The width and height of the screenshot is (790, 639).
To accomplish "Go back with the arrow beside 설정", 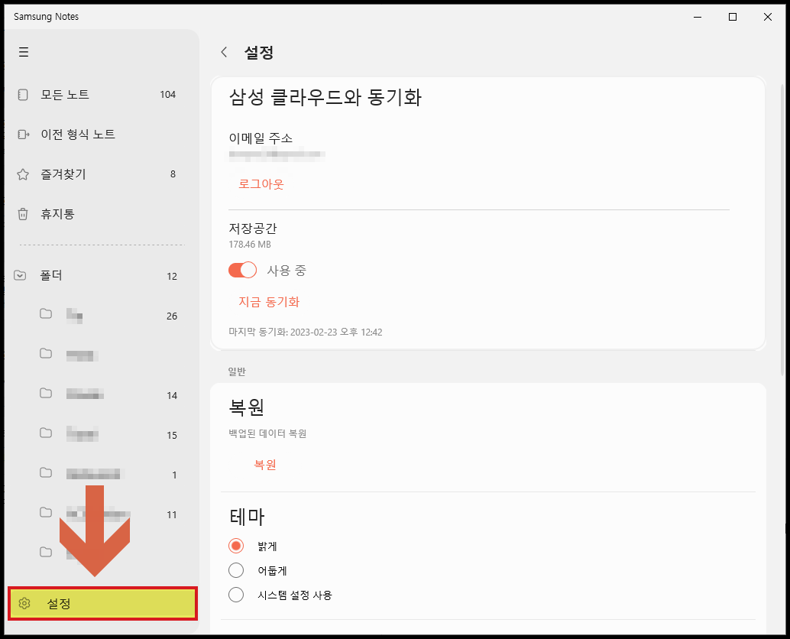I will (x=224, y=52).
